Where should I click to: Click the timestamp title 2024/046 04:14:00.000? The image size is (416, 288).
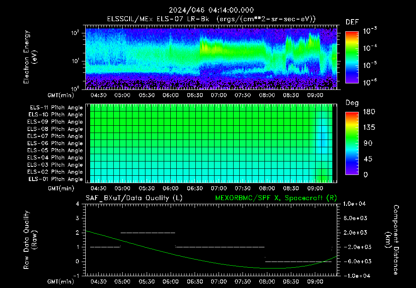pos(211,10)
